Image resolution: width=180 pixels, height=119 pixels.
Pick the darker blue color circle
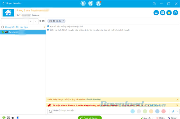(157, 111)
